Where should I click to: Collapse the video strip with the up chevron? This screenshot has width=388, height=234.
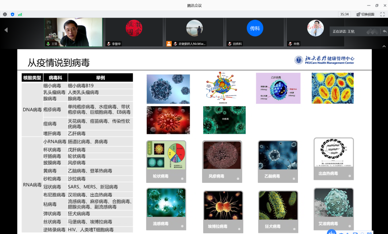[384, 46]
